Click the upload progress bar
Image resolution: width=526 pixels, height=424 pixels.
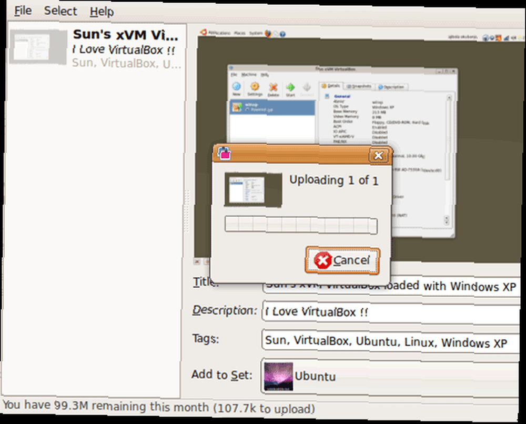[301, 225]
